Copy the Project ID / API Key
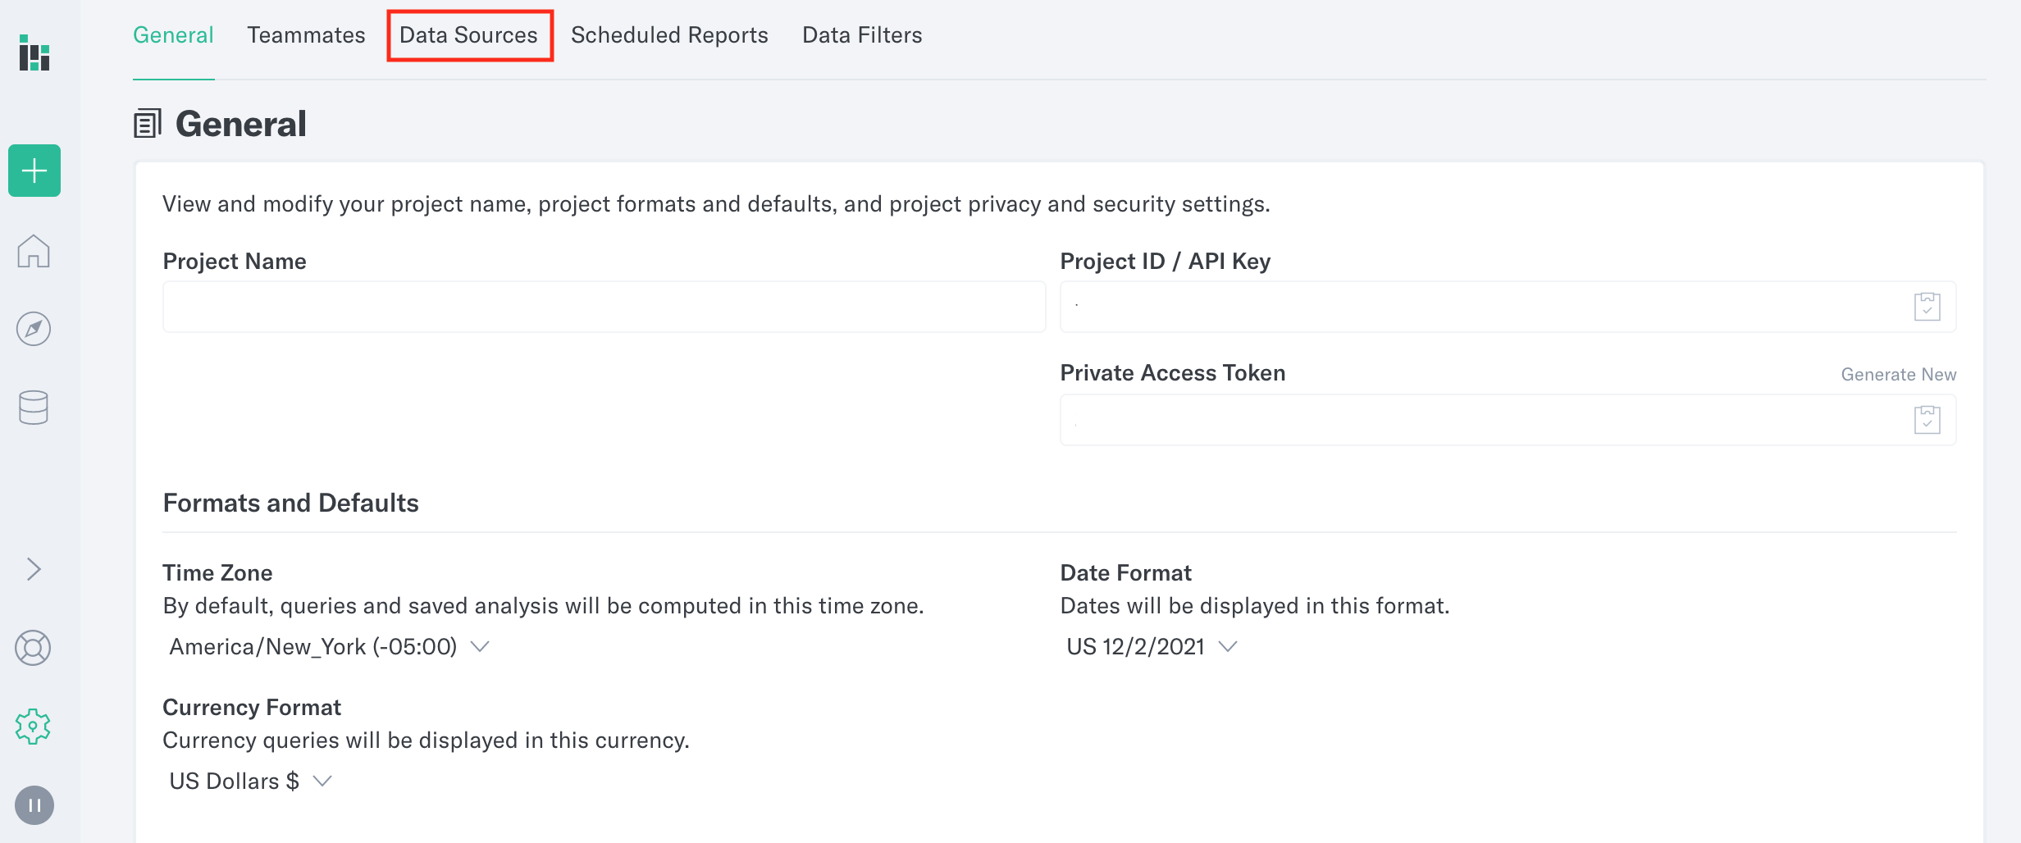 point(1927,307)
